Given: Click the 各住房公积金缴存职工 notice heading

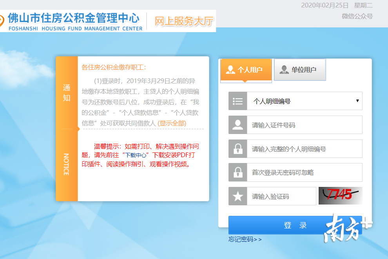Looking at the screenshot, I should 114,67.
